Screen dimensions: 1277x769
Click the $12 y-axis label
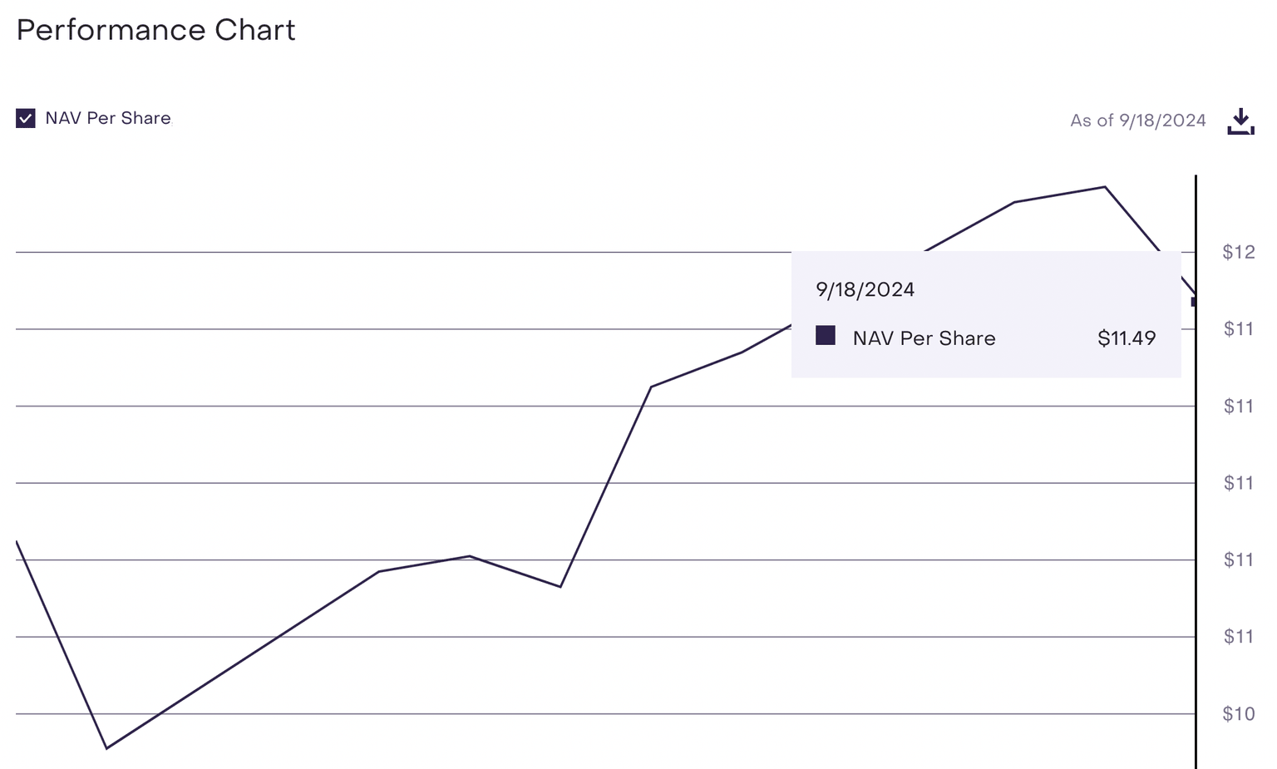pyautogui.click(x=1239, y=252)
